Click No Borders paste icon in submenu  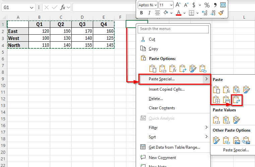coord(216,100)
